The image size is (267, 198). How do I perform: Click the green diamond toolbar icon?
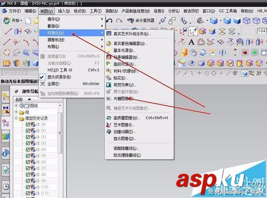point(255,53)
